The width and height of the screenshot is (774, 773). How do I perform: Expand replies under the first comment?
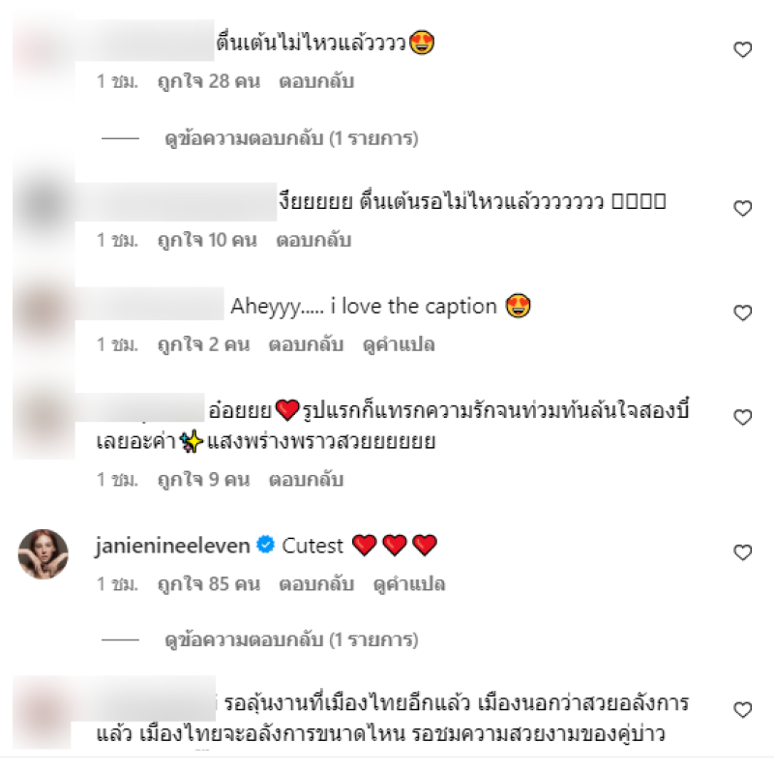pos(291,138)
